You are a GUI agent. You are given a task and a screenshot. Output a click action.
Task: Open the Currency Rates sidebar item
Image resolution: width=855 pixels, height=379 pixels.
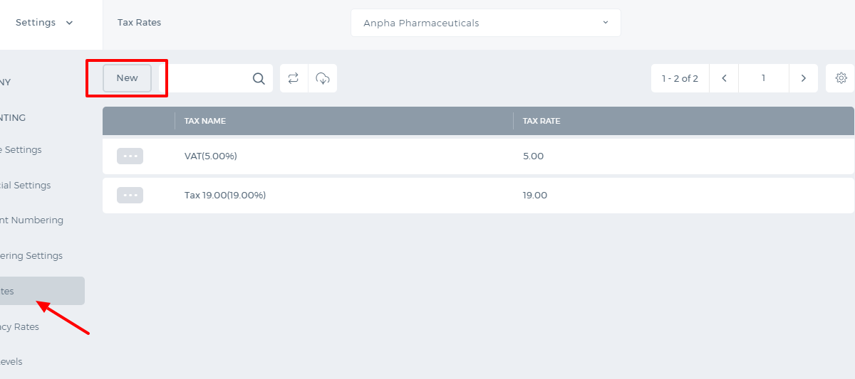(x=20, y=326)
